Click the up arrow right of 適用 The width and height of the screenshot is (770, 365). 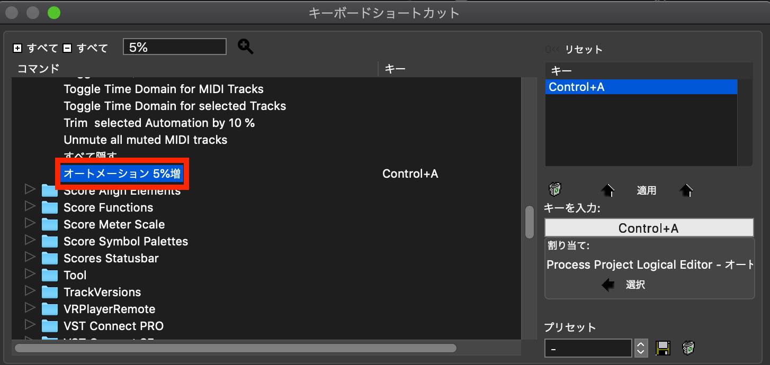(686, 190)
